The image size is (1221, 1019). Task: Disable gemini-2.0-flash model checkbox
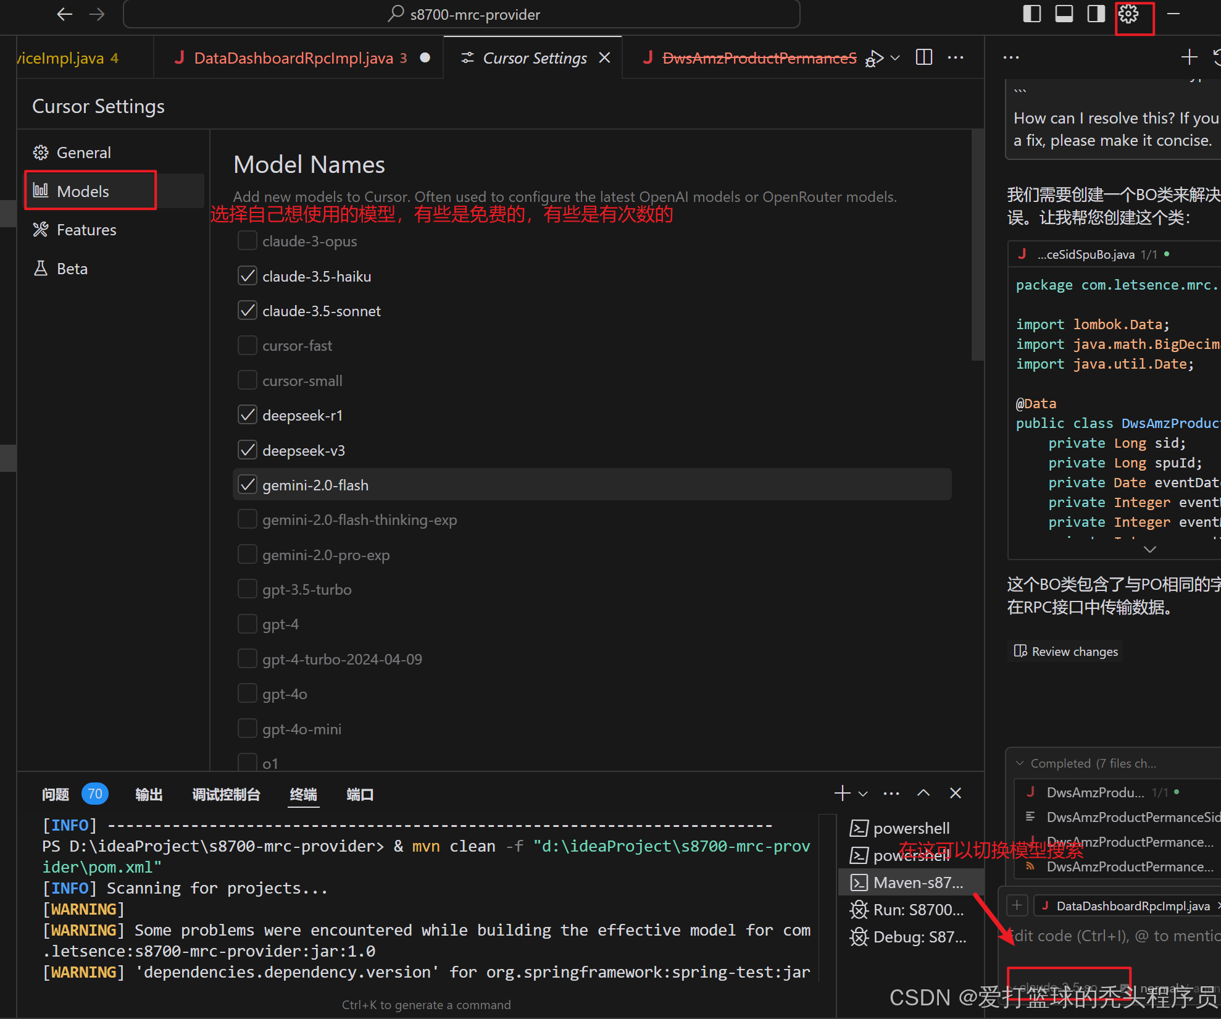click(247, 485)
